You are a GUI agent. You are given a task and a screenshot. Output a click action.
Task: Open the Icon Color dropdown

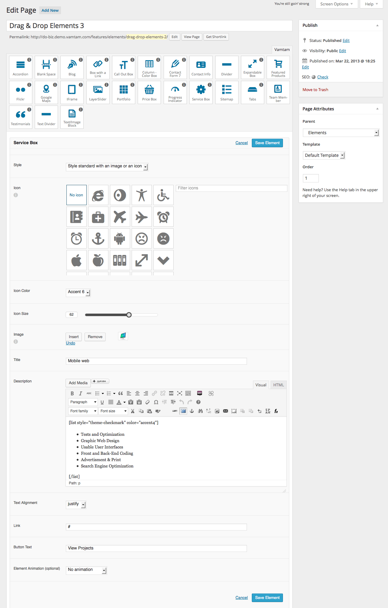click(x=78, y=292)
